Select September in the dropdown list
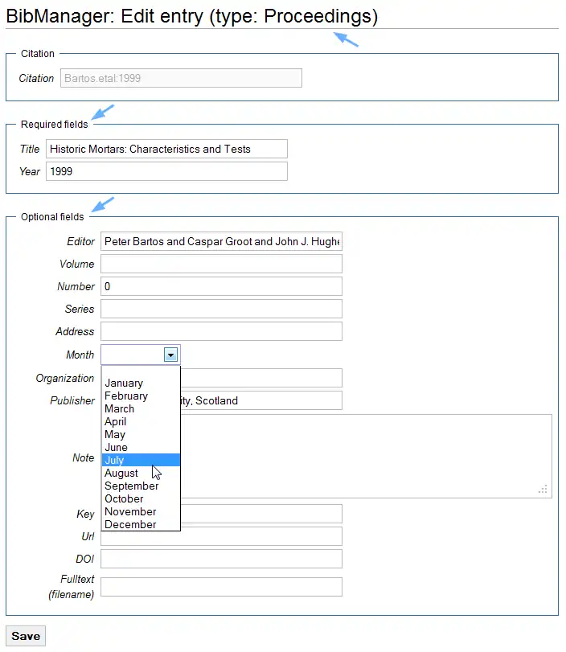The width and height of the screenshot is (566, 652). tap(141, 486)
